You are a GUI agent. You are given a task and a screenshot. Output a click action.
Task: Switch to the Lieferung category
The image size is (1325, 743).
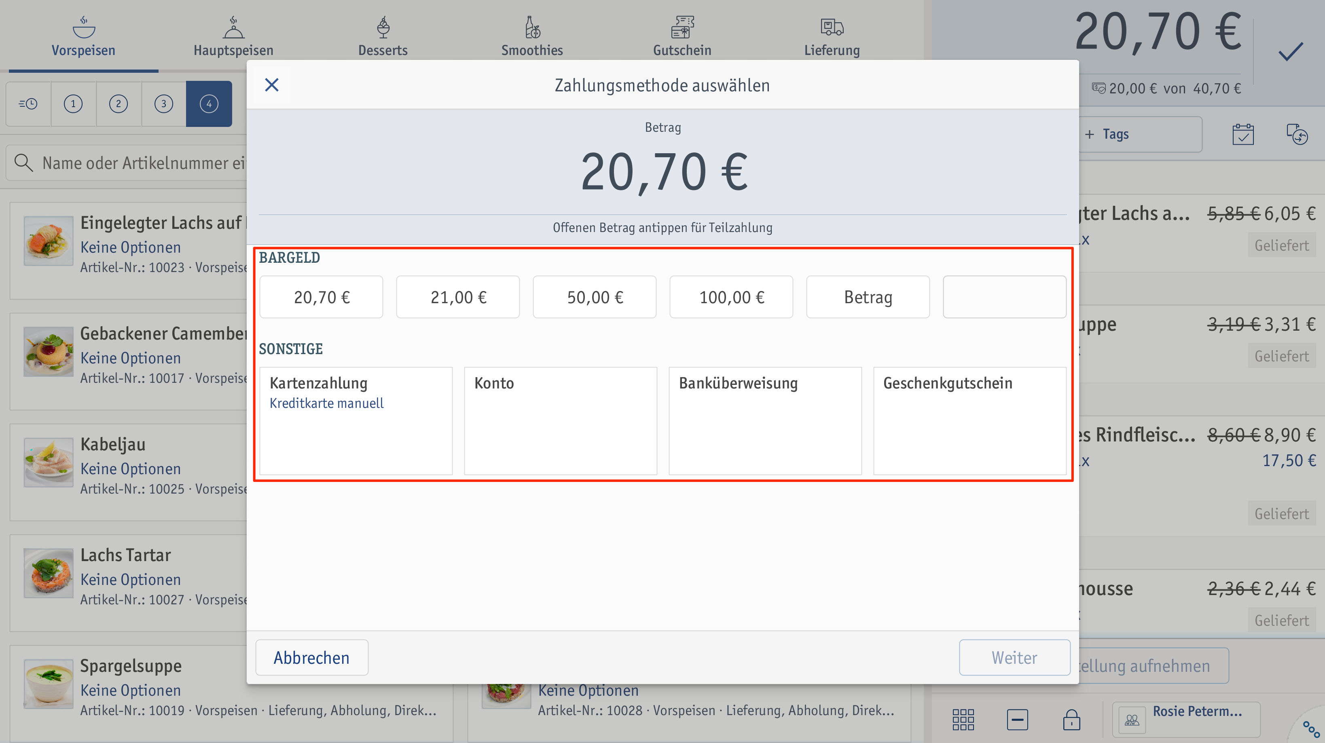pyautogui.click(x=832, y=36)
